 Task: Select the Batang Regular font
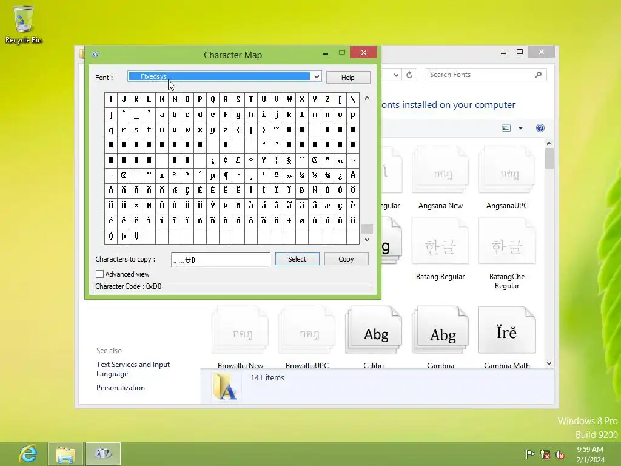click(x=440, y=249)
